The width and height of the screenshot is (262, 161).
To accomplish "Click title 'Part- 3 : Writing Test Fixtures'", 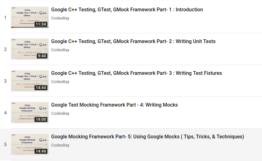I will 136,73.
